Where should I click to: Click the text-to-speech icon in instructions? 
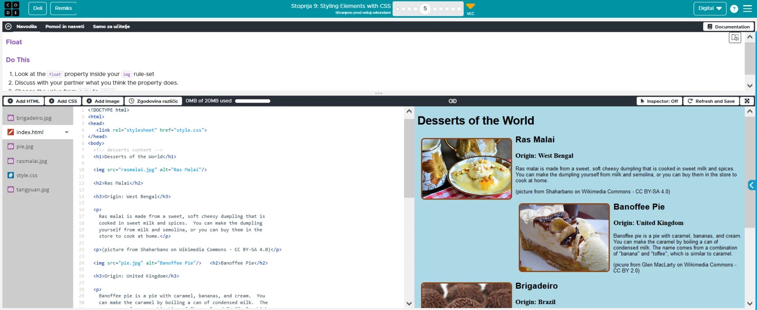tap(735, 38)
